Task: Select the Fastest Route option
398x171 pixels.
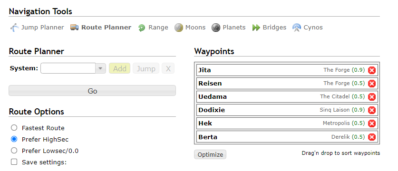Action: point(14,128)
